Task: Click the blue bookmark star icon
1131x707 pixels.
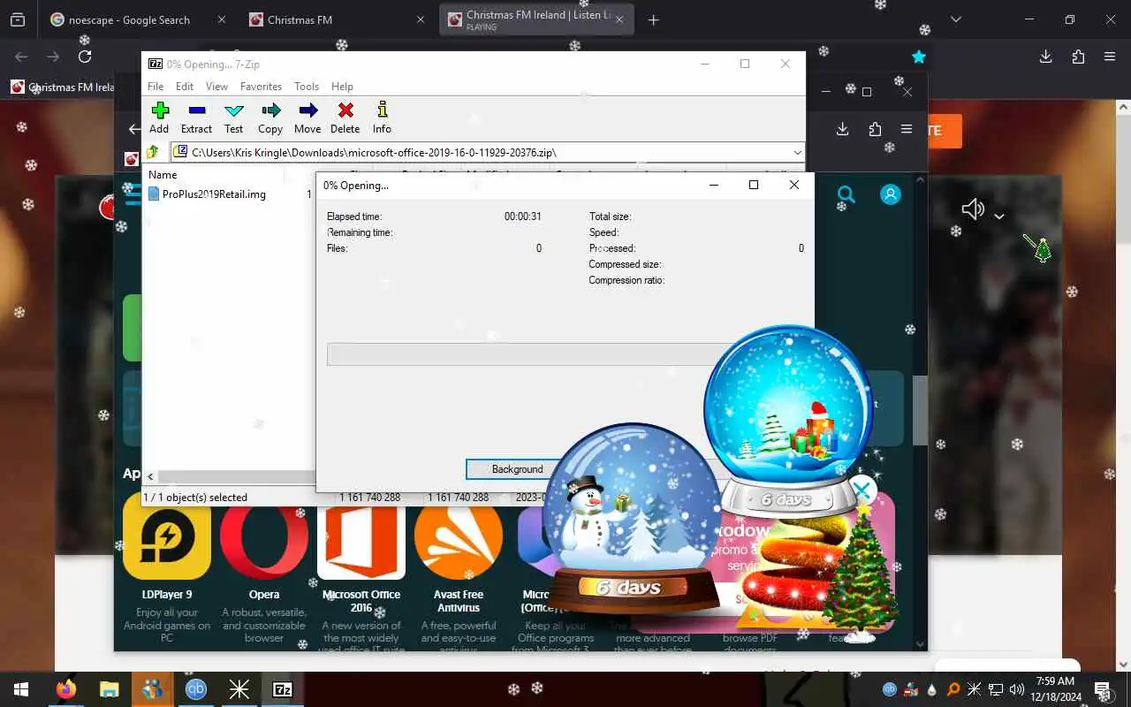Action: (x=919, y=57)
